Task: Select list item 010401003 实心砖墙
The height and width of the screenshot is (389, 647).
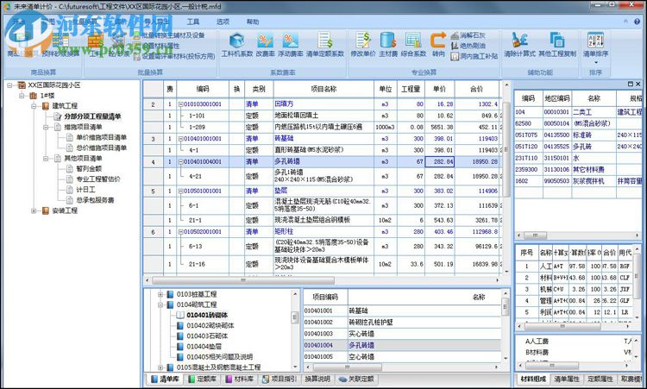Action: point(402,333)
